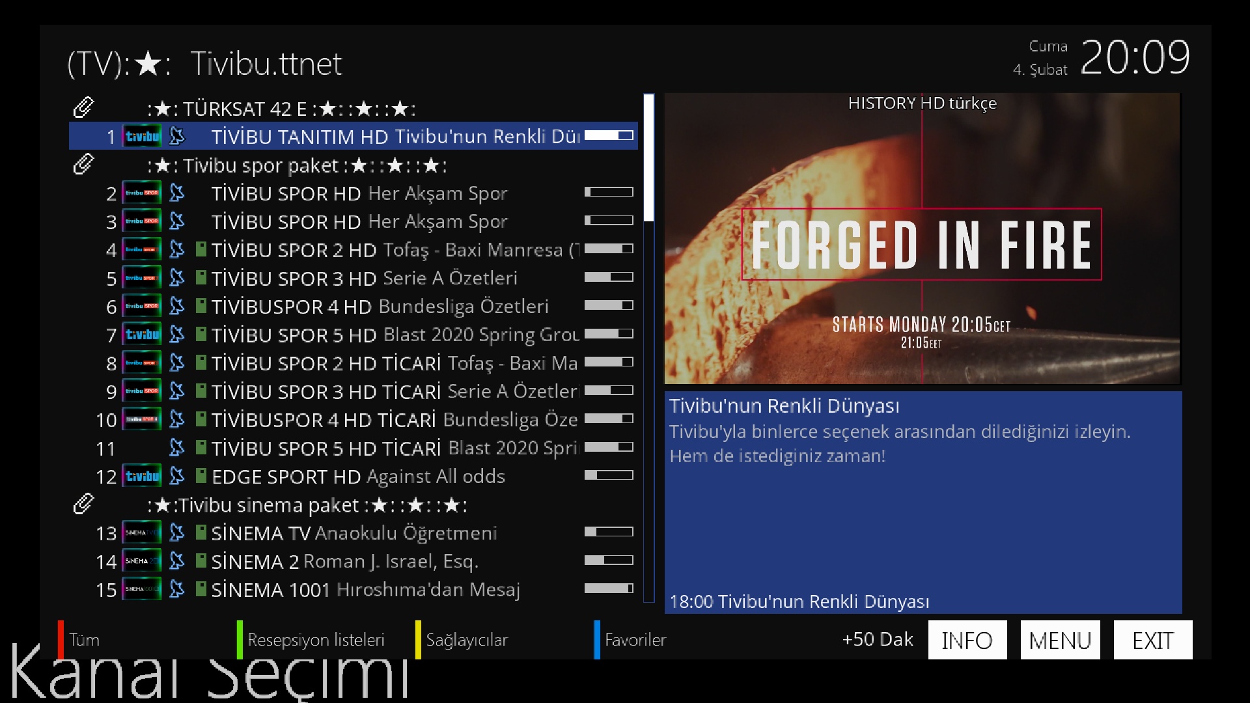This screenshot has width=1250, height=703.
Task: Open the MENU button
Action: [1060, 640]
